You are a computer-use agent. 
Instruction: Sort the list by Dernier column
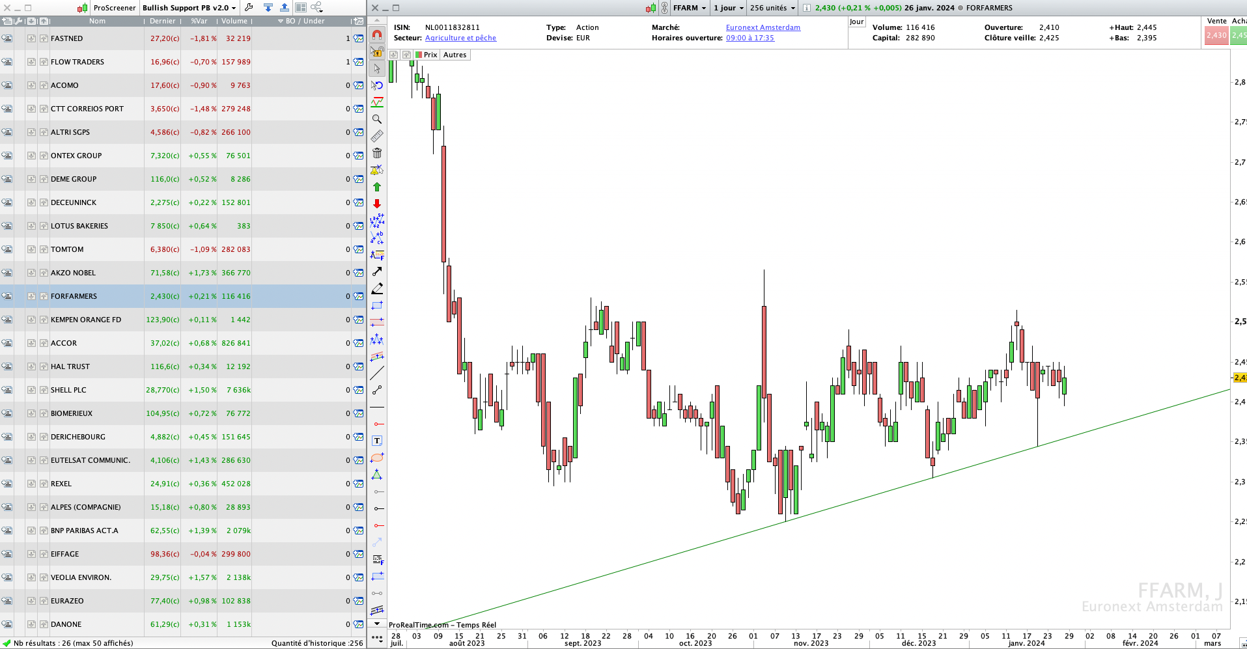point(163,21)
